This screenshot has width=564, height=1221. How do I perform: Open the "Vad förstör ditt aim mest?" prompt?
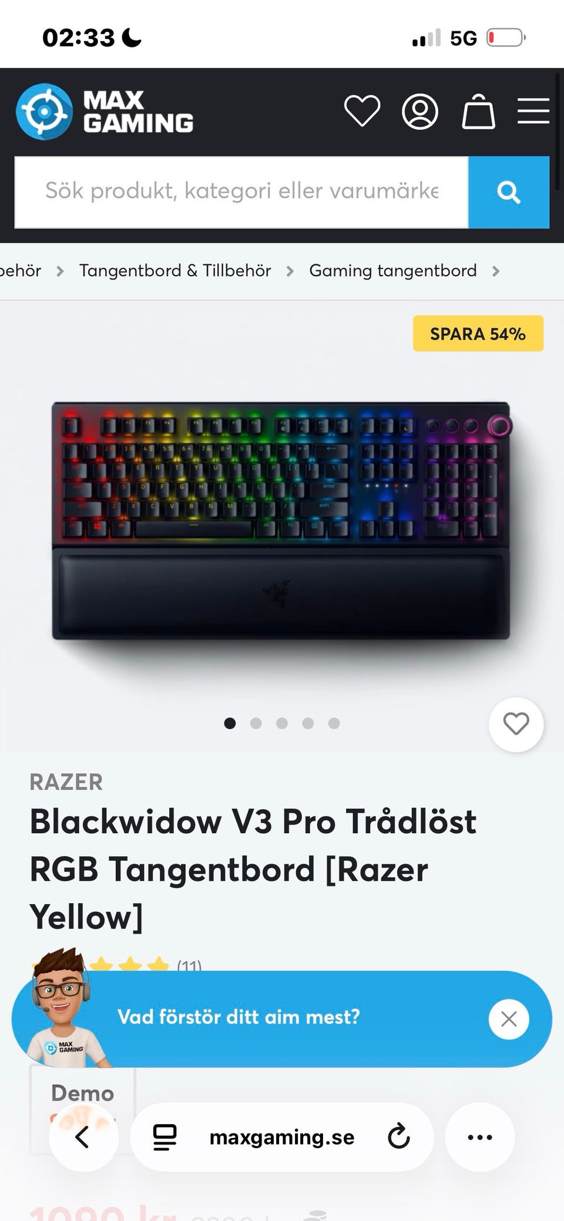pos(239,1017)
